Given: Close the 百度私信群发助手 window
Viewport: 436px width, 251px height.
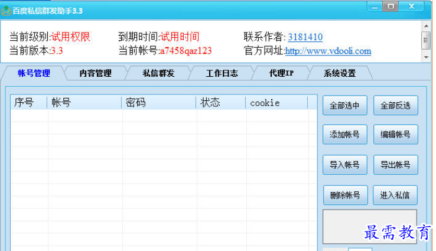Looking at the screenshot, I should tap(411, 6).
